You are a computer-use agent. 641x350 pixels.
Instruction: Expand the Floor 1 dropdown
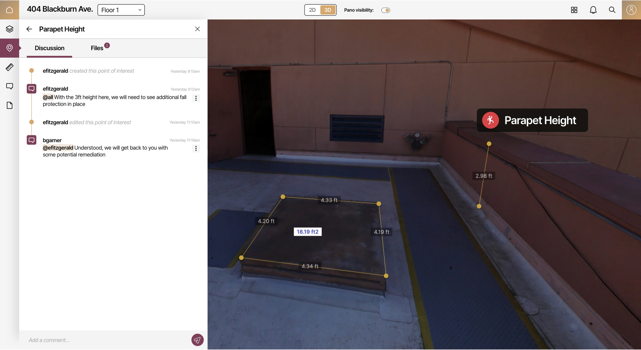tap(121, 10)
